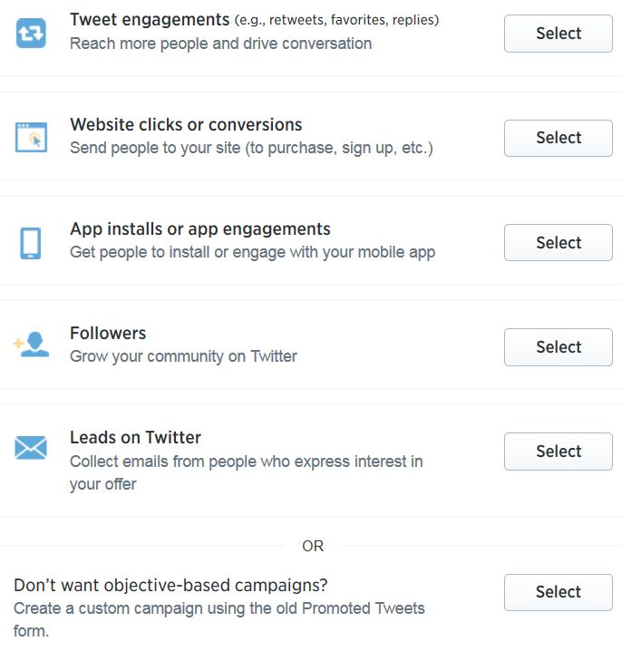Click the mobile phone icon for App installs
This screenshot has height=651, width=622.
pyautogui.click(x=31, y=242)
